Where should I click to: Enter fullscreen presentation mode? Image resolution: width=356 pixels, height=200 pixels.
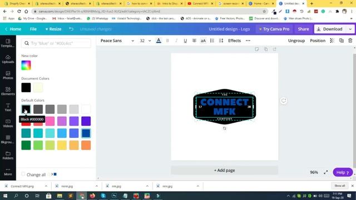tap(326, 172)
